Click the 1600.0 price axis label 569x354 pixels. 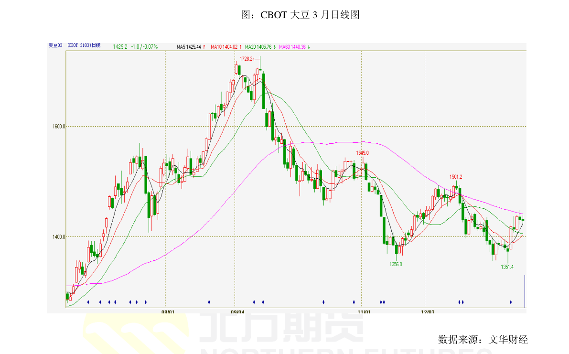[x=58, y=127]
